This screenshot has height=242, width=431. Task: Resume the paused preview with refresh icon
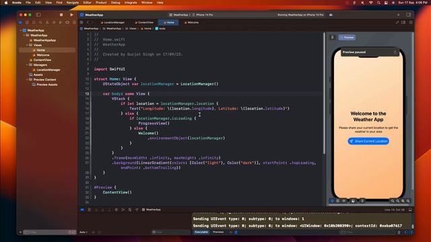tap(395, 52)
